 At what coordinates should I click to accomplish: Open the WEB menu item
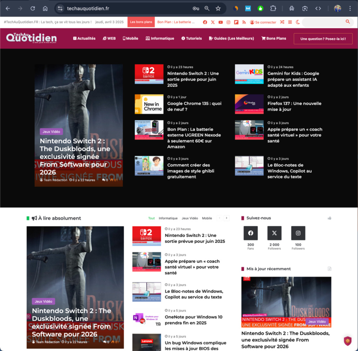[109, 38]
